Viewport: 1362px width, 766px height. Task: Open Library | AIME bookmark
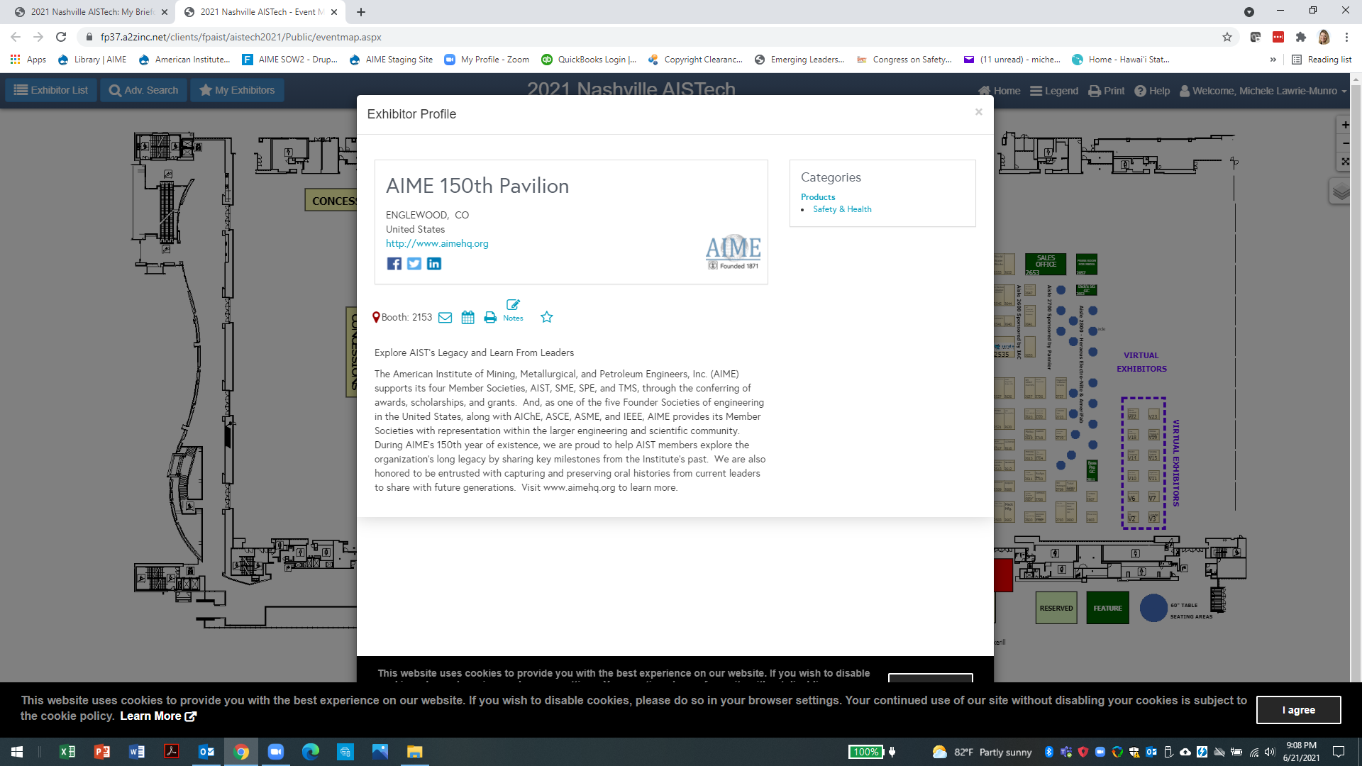[x=92, y=60]
